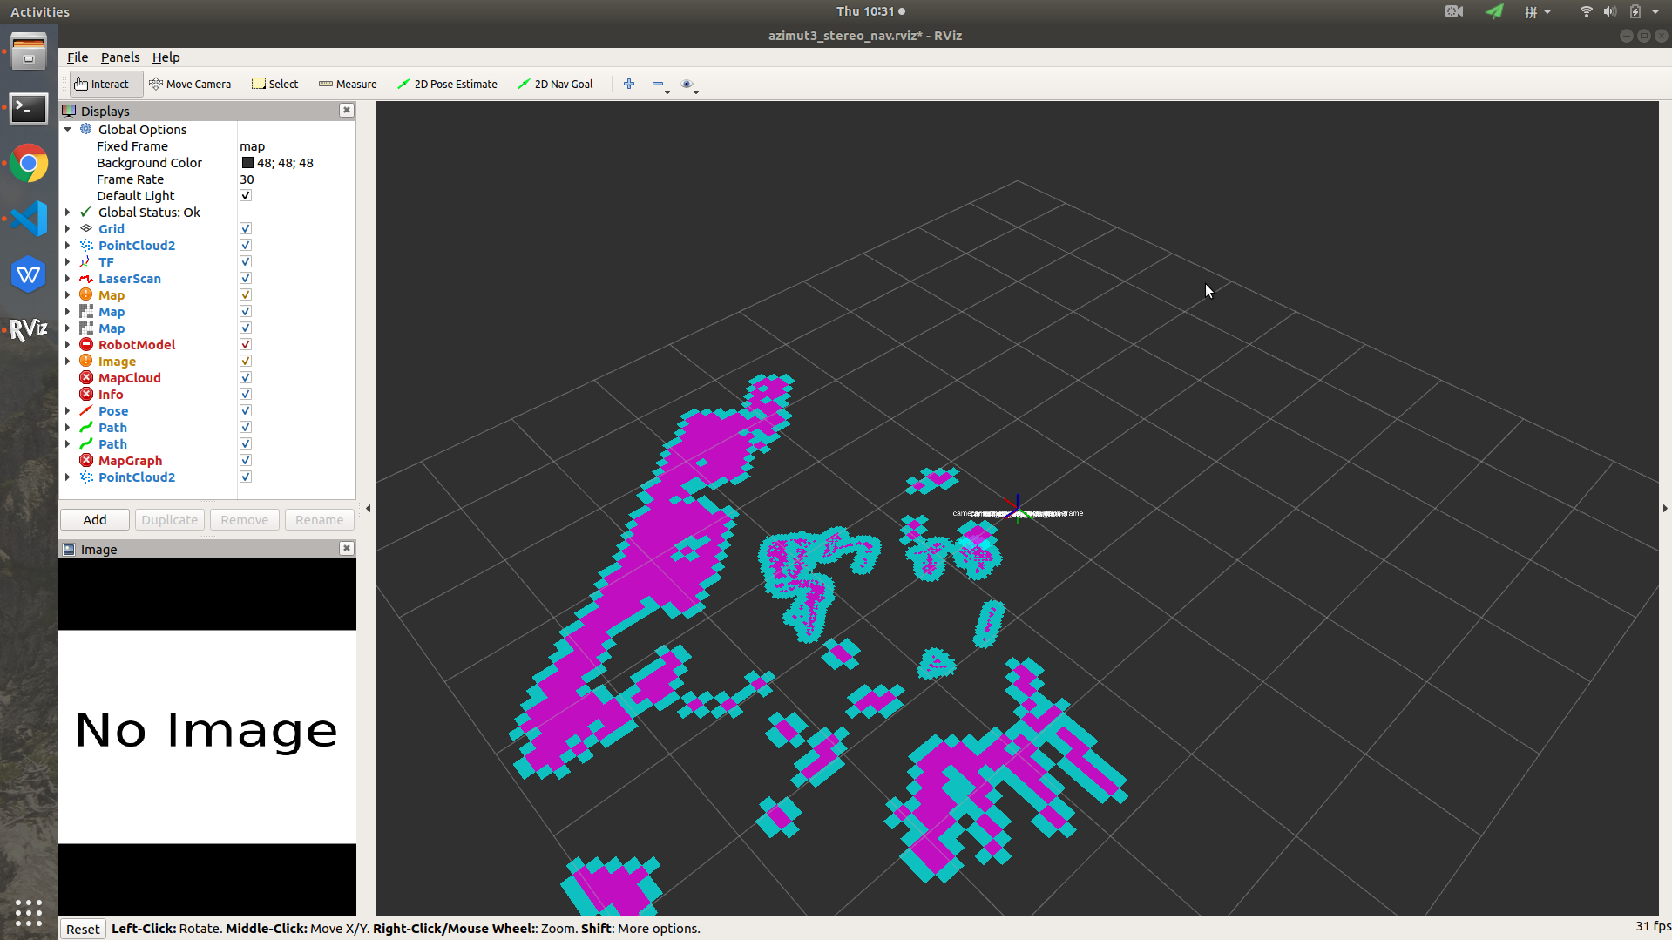
Task: Click the focus camera toolbar icon
Action: click(x=687, y=84)
